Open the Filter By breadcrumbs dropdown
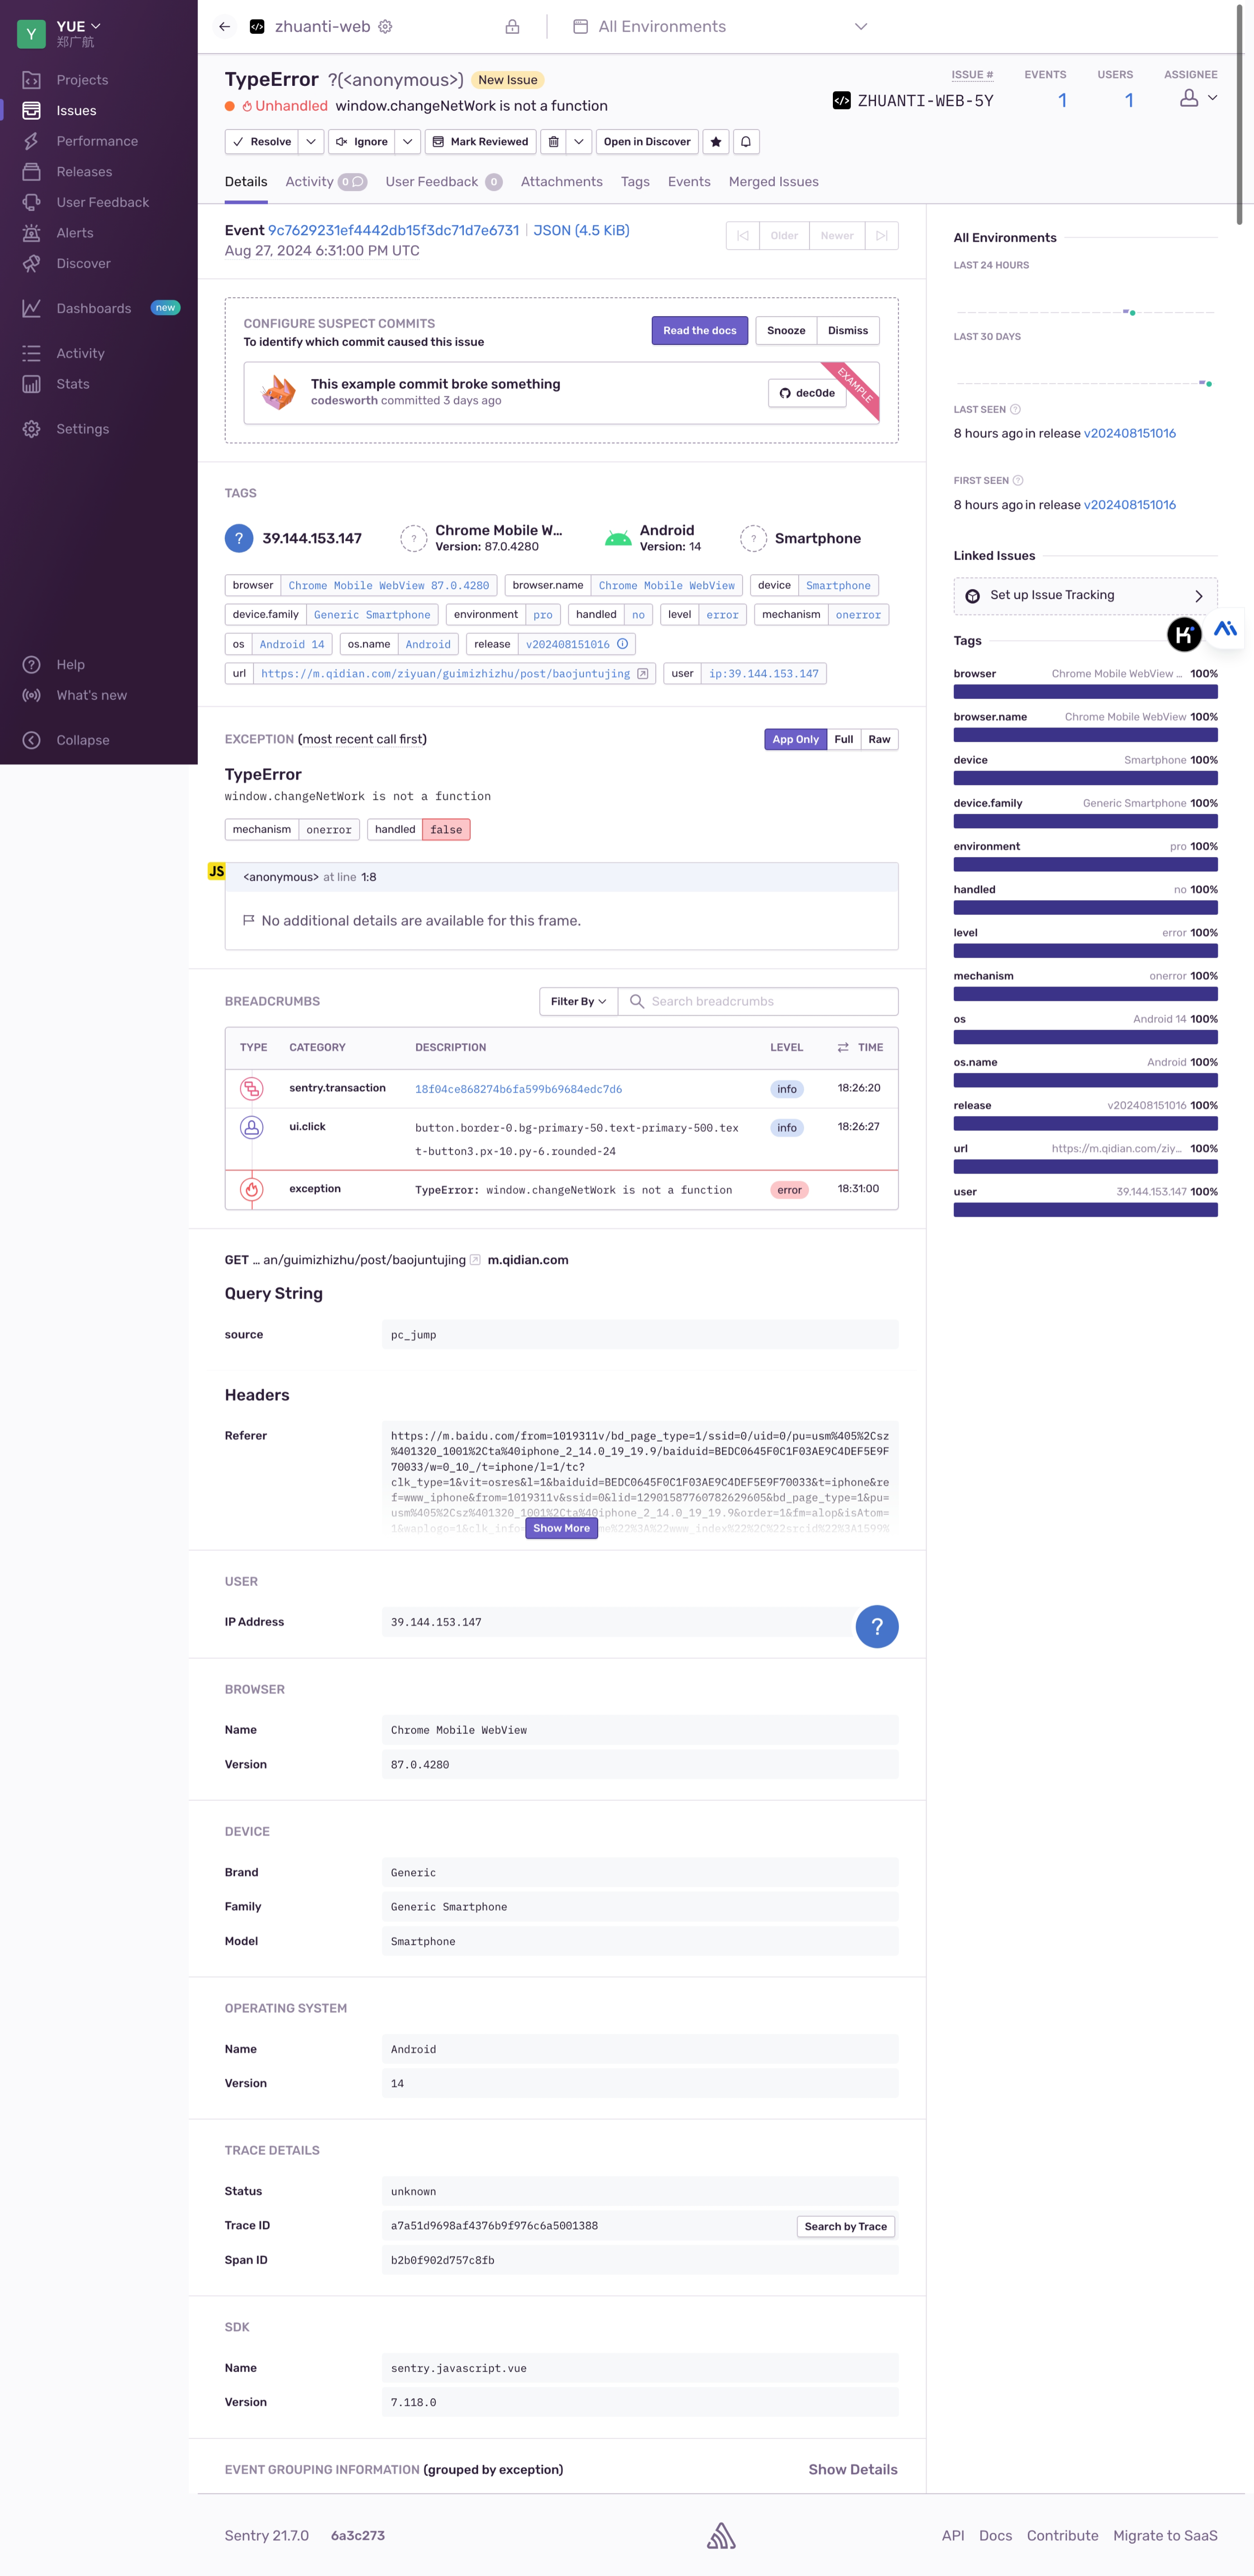This screenshot has height=2576, width=1254. click(577, 1002)
